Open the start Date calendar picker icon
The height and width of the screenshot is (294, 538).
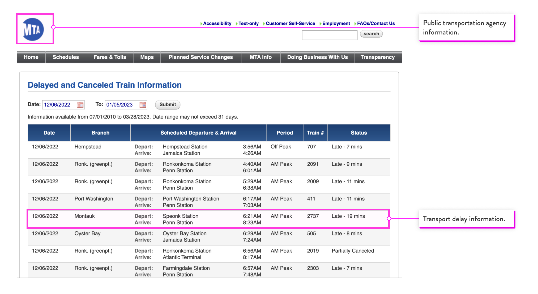tap(80, 105)
